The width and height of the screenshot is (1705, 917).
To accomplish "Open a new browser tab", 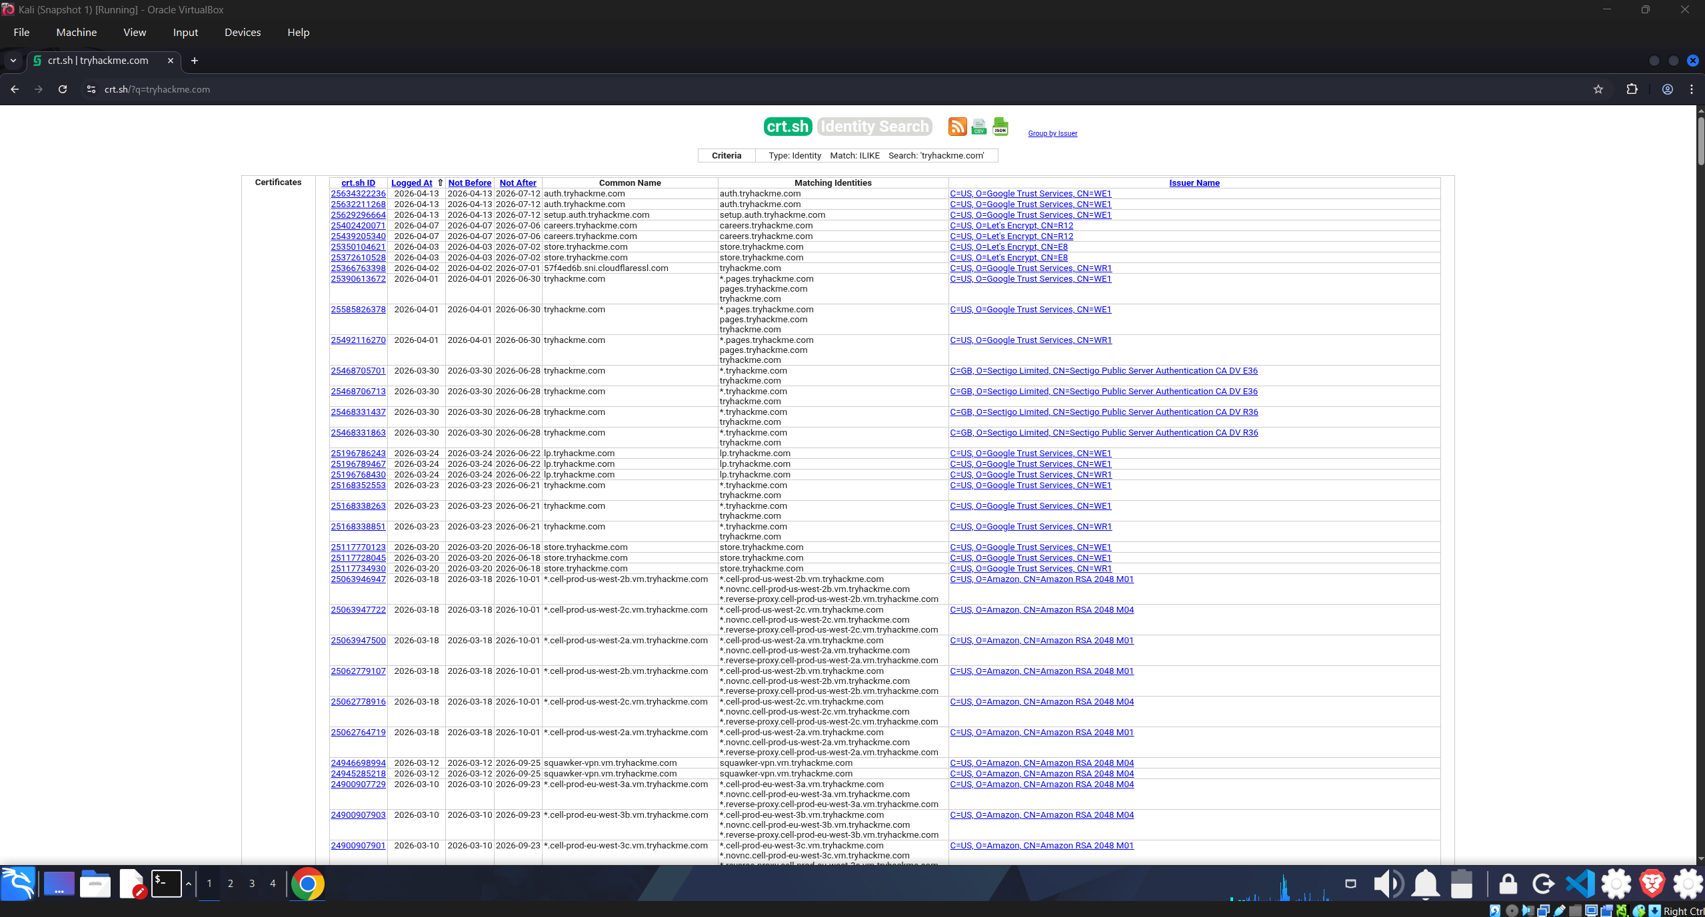I will [x=195, y=61].
